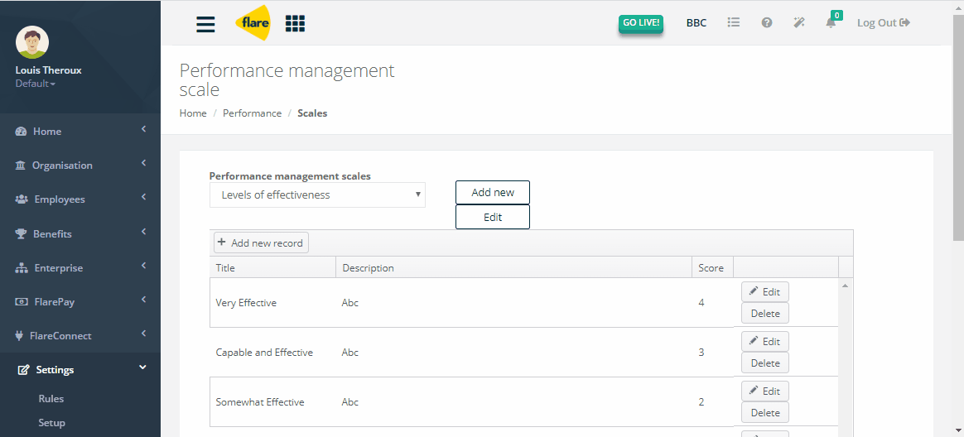964x437 pixels.
Task: Click score 3 in the Capable and Effective row
Action: [701, 353]
